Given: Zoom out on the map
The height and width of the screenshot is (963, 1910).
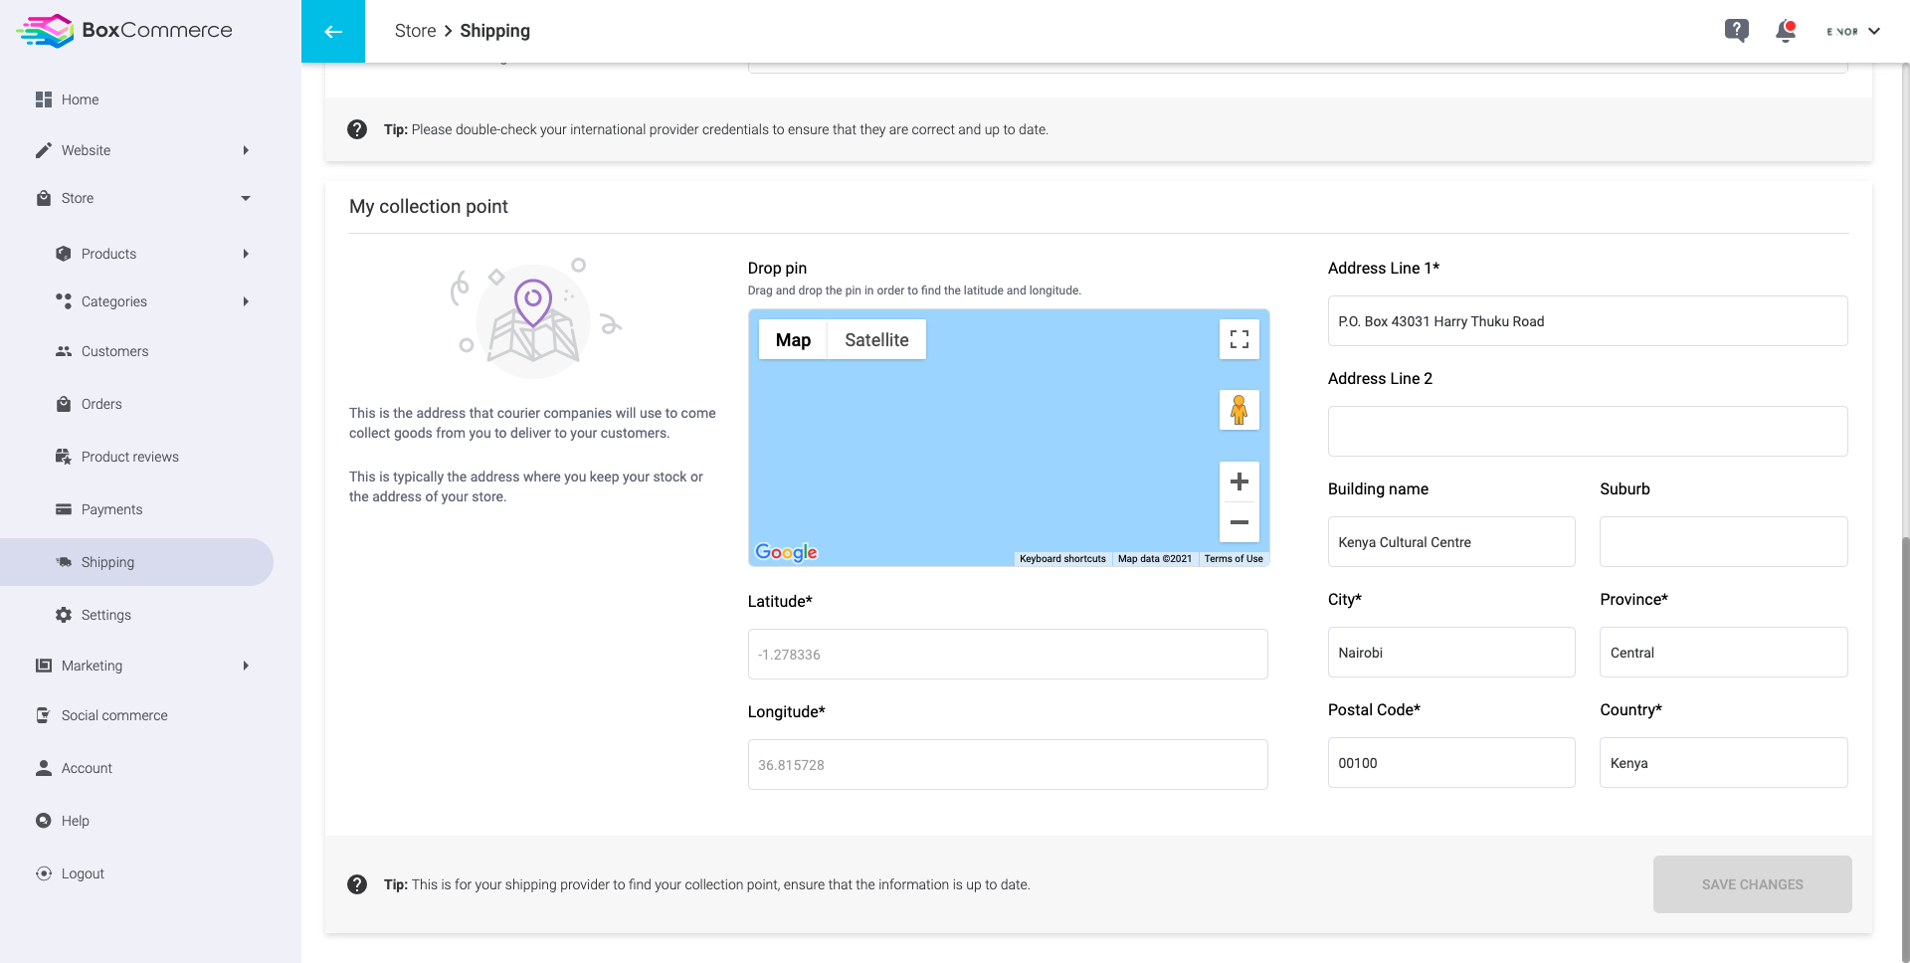Looking at the screenshot, I should tap(1240, 522).
